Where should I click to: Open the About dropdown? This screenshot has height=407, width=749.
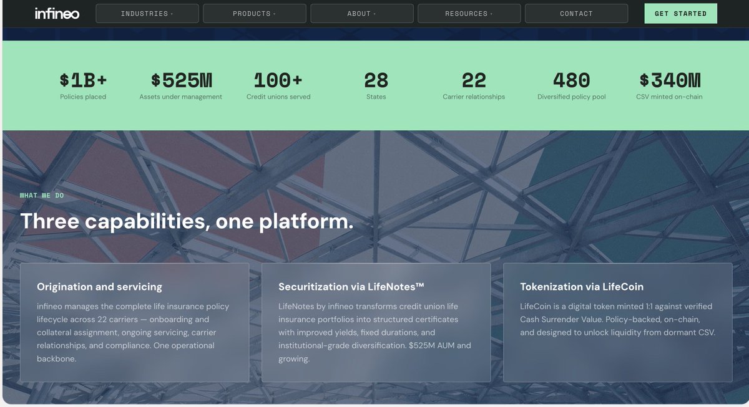pos(362,14)
